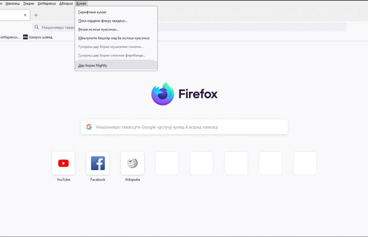This screenshot has width=368, height=237.
Task: Click the magnifier icon in the address bar
Action: coord(37,27)
